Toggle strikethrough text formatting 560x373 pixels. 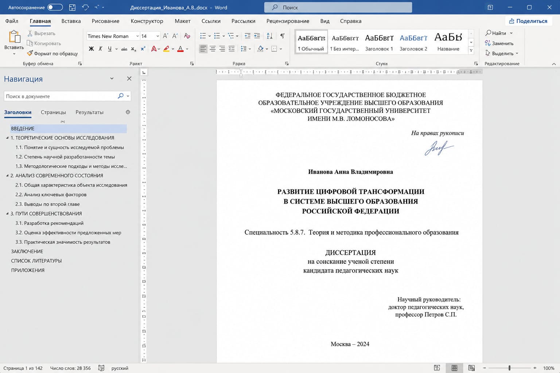coord(124,49)
